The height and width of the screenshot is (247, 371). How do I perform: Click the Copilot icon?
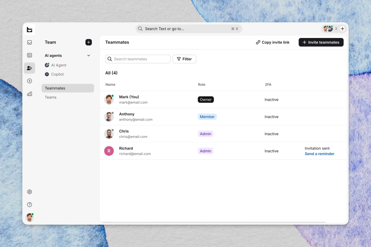[x=47, y=74]
